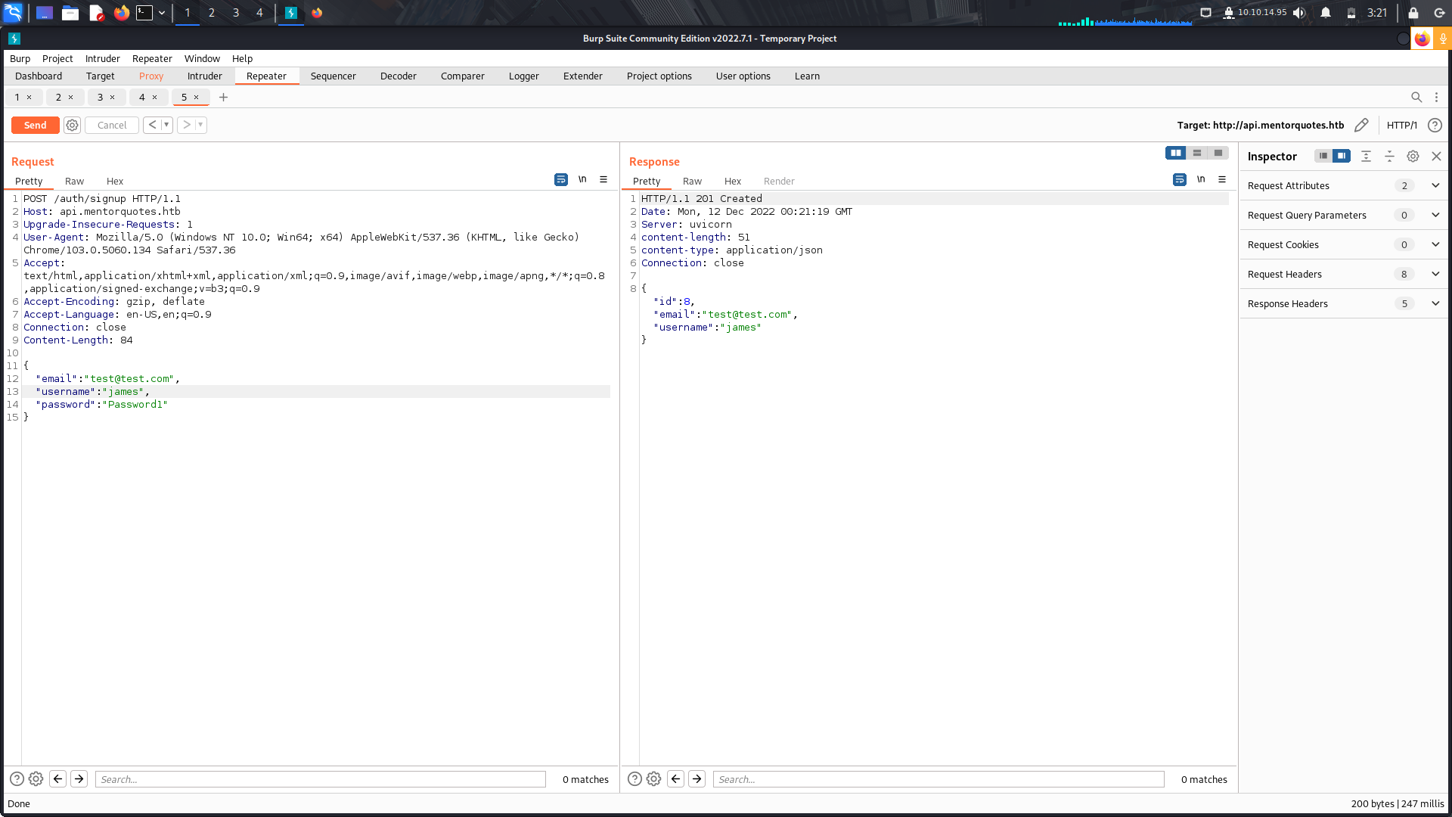Click the Firefox icon in the taskbar

(121, 13)
